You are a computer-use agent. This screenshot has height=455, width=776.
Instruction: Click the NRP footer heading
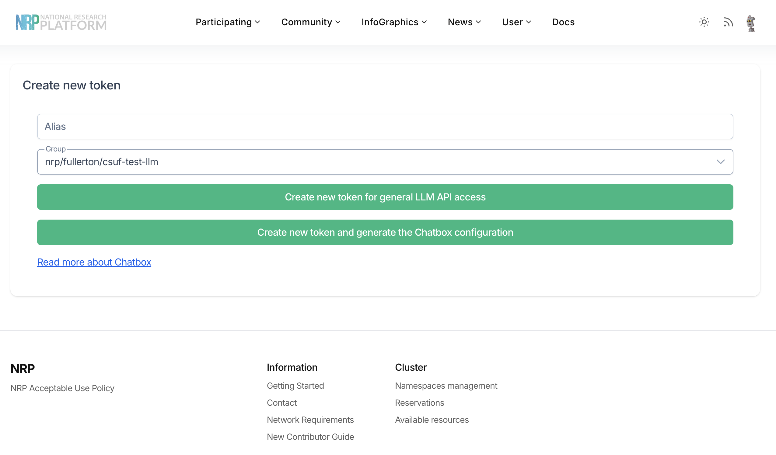23,369
